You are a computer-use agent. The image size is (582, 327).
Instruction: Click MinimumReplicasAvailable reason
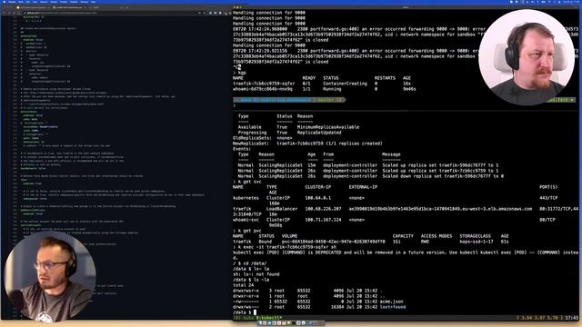(x=328, y=127)
